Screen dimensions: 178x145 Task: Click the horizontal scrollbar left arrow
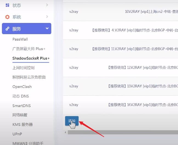65,132
